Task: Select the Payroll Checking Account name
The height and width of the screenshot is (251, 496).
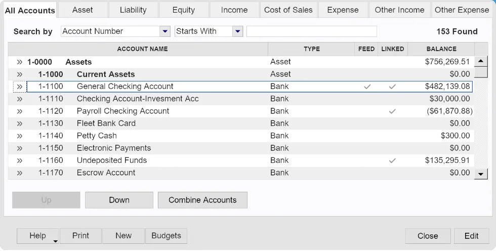Action: (123, 111)
